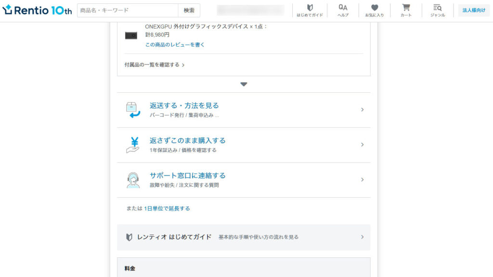Select 1年保証込み / 価格を確認する subtitle

183,150
